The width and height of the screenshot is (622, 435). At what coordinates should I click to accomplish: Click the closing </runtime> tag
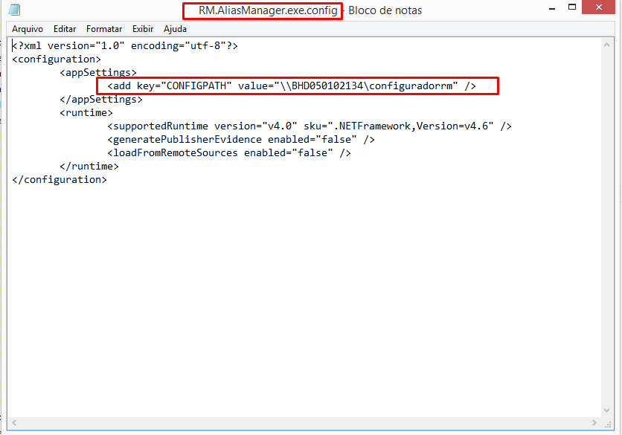pos(89,167)
